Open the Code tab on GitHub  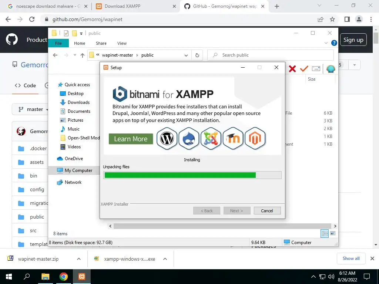click(26, 85)
